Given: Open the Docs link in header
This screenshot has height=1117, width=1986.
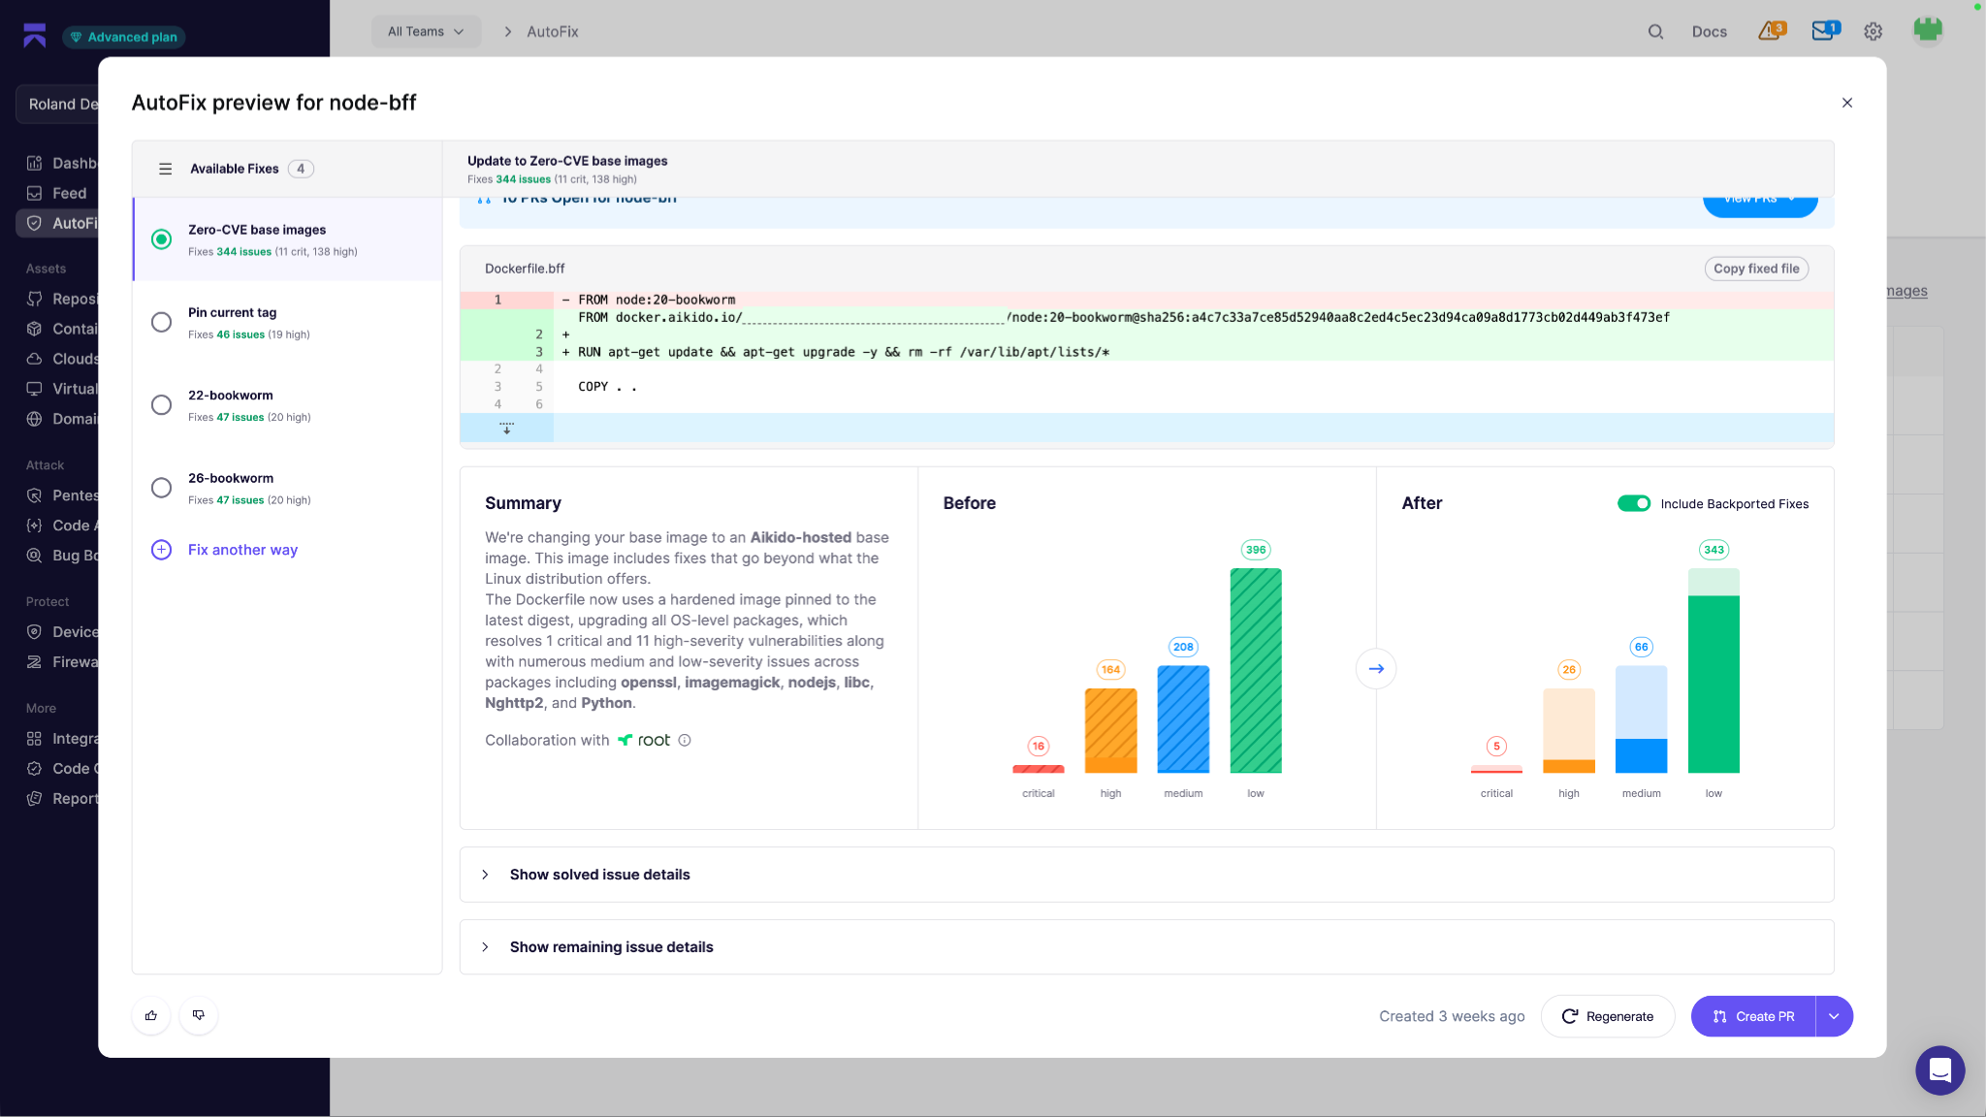Looking at the screenshot, I should [x=1710, y=32].
